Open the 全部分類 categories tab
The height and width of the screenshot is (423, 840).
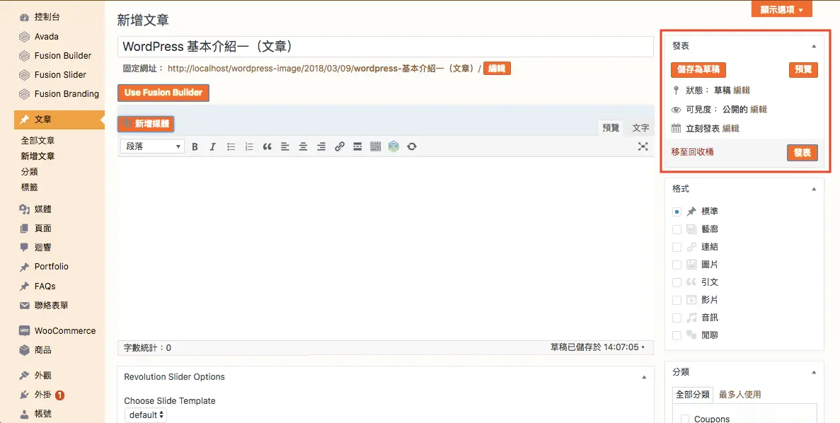point(692,395)
